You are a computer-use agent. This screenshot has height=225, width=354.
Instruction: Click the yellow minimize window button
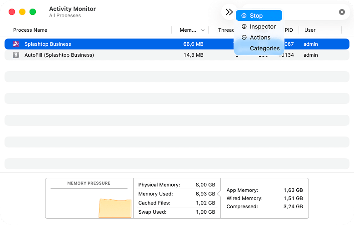(22, 12)
